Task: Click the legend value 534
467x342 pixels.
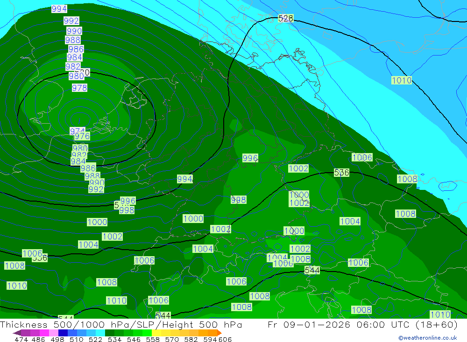Action: point(115,339)
